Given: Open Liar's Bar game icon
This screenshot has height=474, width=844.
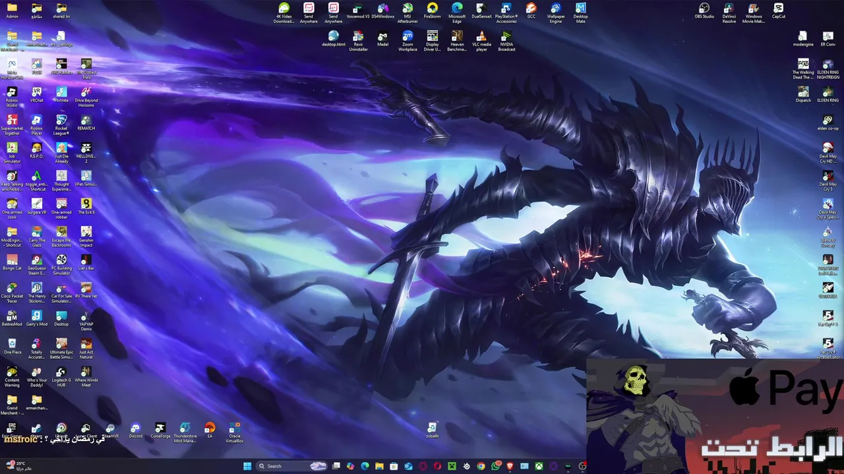Looking at the screenshot, I should click(86, 263).
